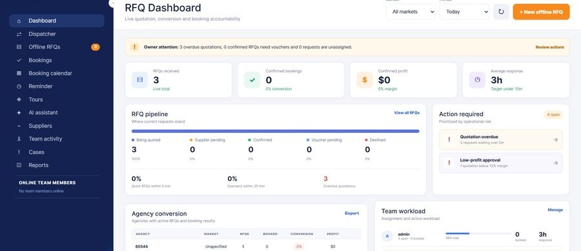Click the Offline RFQs list icon
Image resolution: width=581 pixels, height=251 pixels.
[x=19, y=47]
